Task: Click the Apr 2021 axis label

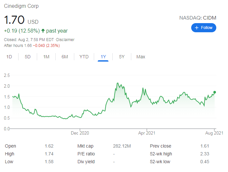Action: 147,133
